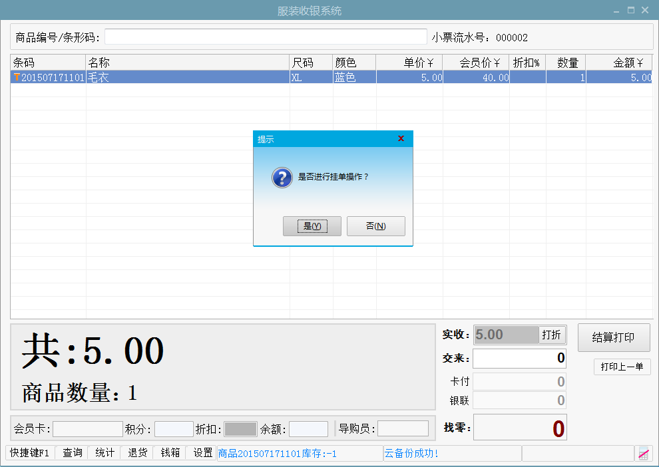The image size is (659, 467).
Task: Click the calculator icon in status bar
Action: point(644,453)
